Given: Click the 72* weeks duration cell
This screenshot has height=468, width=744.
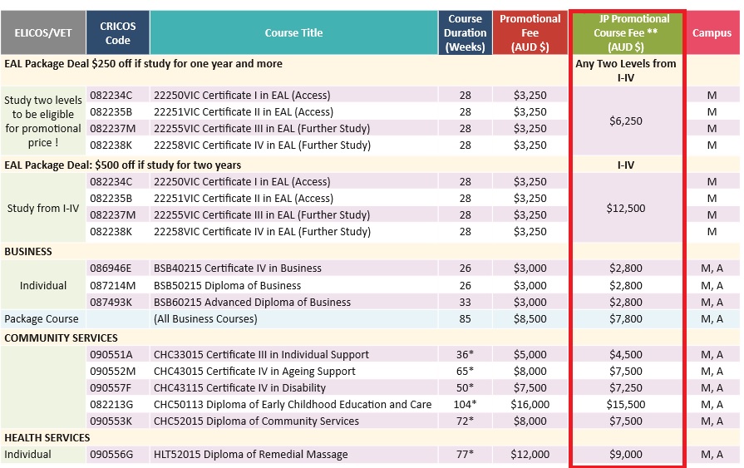Looking at the screenshot, I should click(465, 421).
